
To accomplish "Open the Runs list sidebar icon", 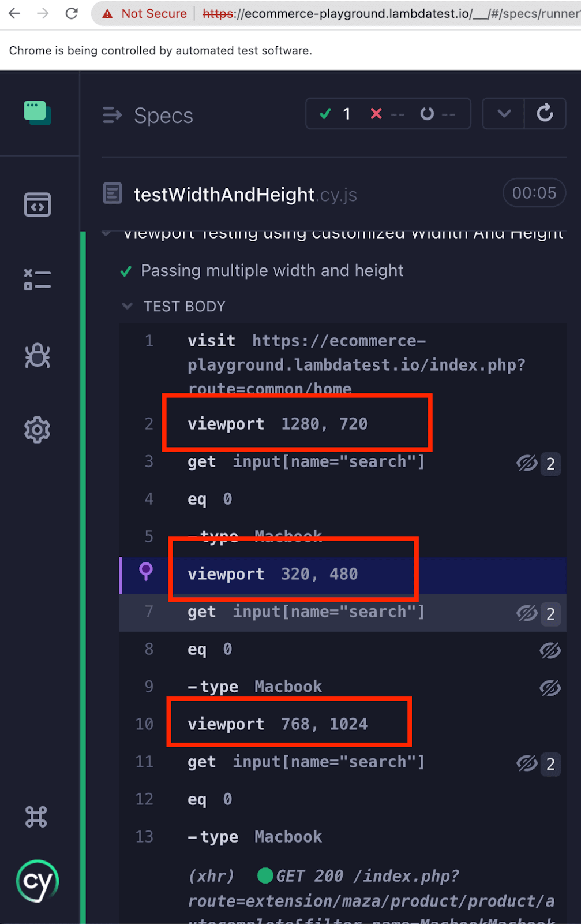I will pos(38,280).
